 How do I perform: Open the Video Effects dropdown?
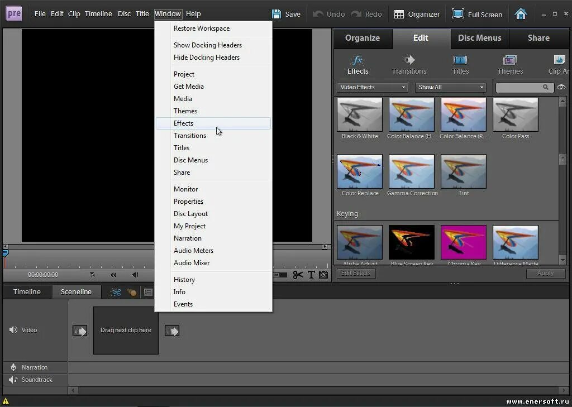tap(371, 87)
